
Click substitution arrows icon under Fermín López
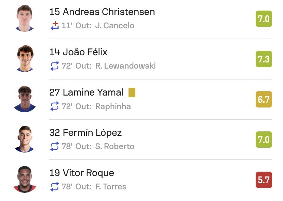55,146
